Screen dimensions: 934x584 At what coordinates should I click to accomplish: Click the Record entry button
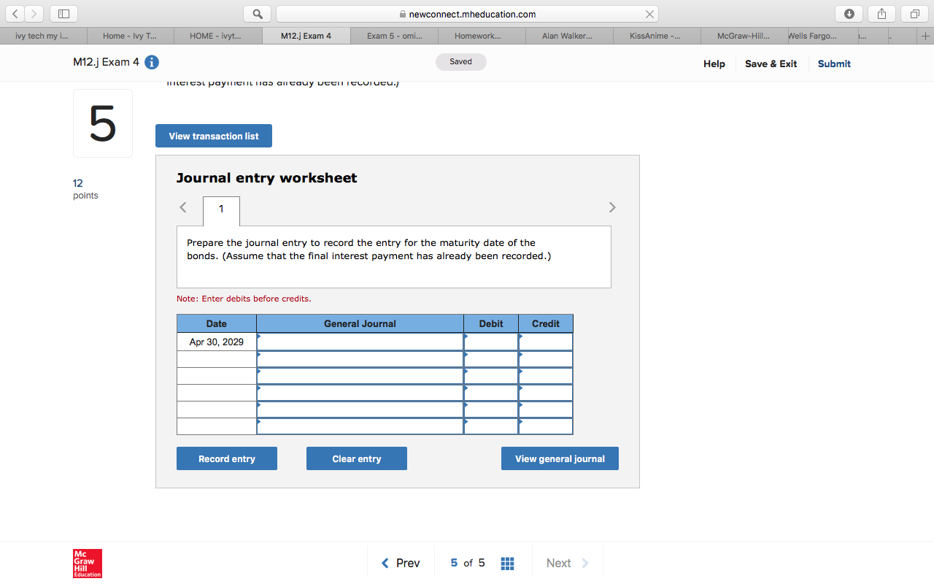pos(227,458)
